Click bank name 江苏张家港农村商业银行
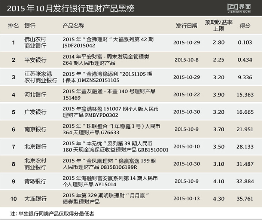 [41, 77]
